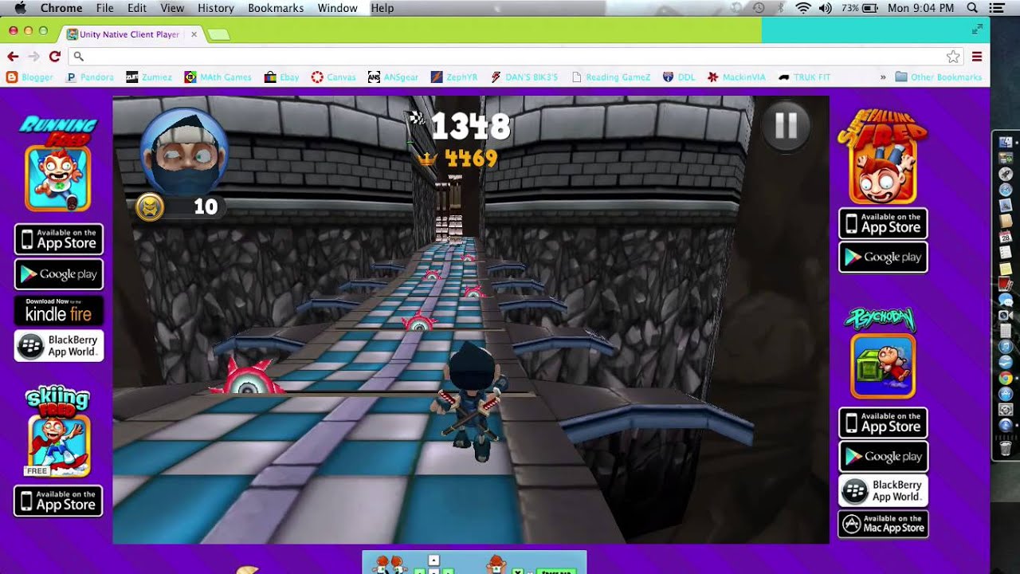Open the MAth Games bookmark
This screenshot has height=574, width=1020.
click(218, 77)
